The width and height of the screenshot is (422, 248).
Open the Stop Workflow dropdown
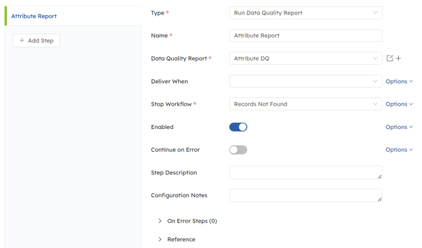coord(305,104)
